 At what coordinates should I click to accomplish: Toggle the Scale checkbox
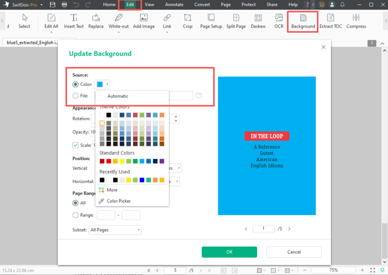[x=75, y=145]
